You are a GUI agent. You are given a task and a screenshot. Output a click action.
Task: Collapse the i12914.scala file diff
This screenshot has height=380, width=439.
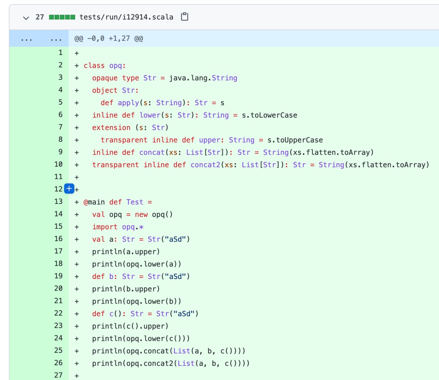click(26, 17)
